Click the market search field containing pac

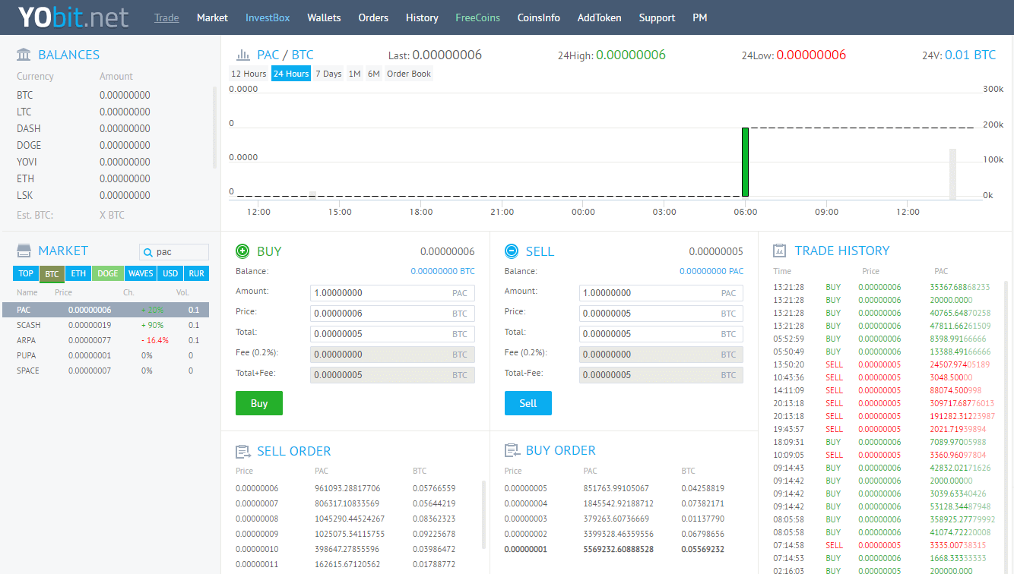pyautogui.click(x=174, y=252)
